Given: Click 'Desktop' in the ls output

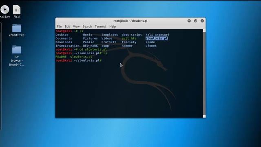Looking at the screenshot, I should (62, 35).
